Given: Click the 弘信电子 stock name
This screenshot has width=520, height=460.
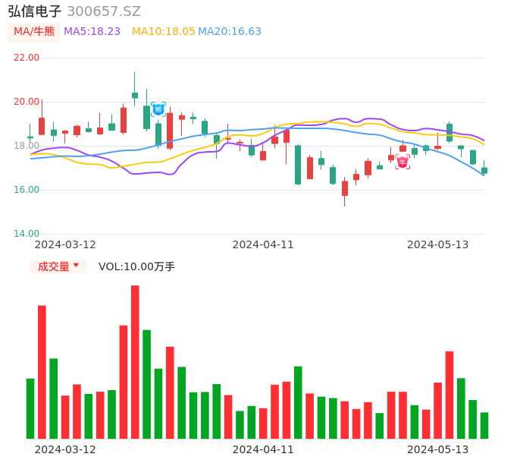Looking at the screenshot, I should (35, 11).
